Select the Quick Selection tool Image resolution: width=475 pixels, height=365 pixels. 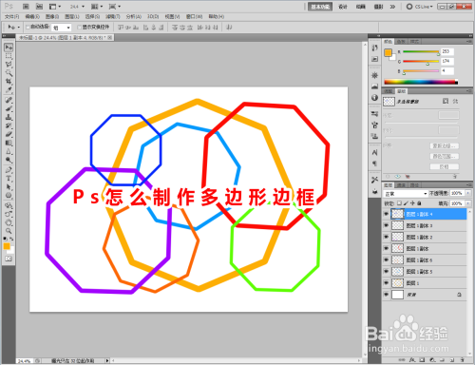tap(9, 73)
